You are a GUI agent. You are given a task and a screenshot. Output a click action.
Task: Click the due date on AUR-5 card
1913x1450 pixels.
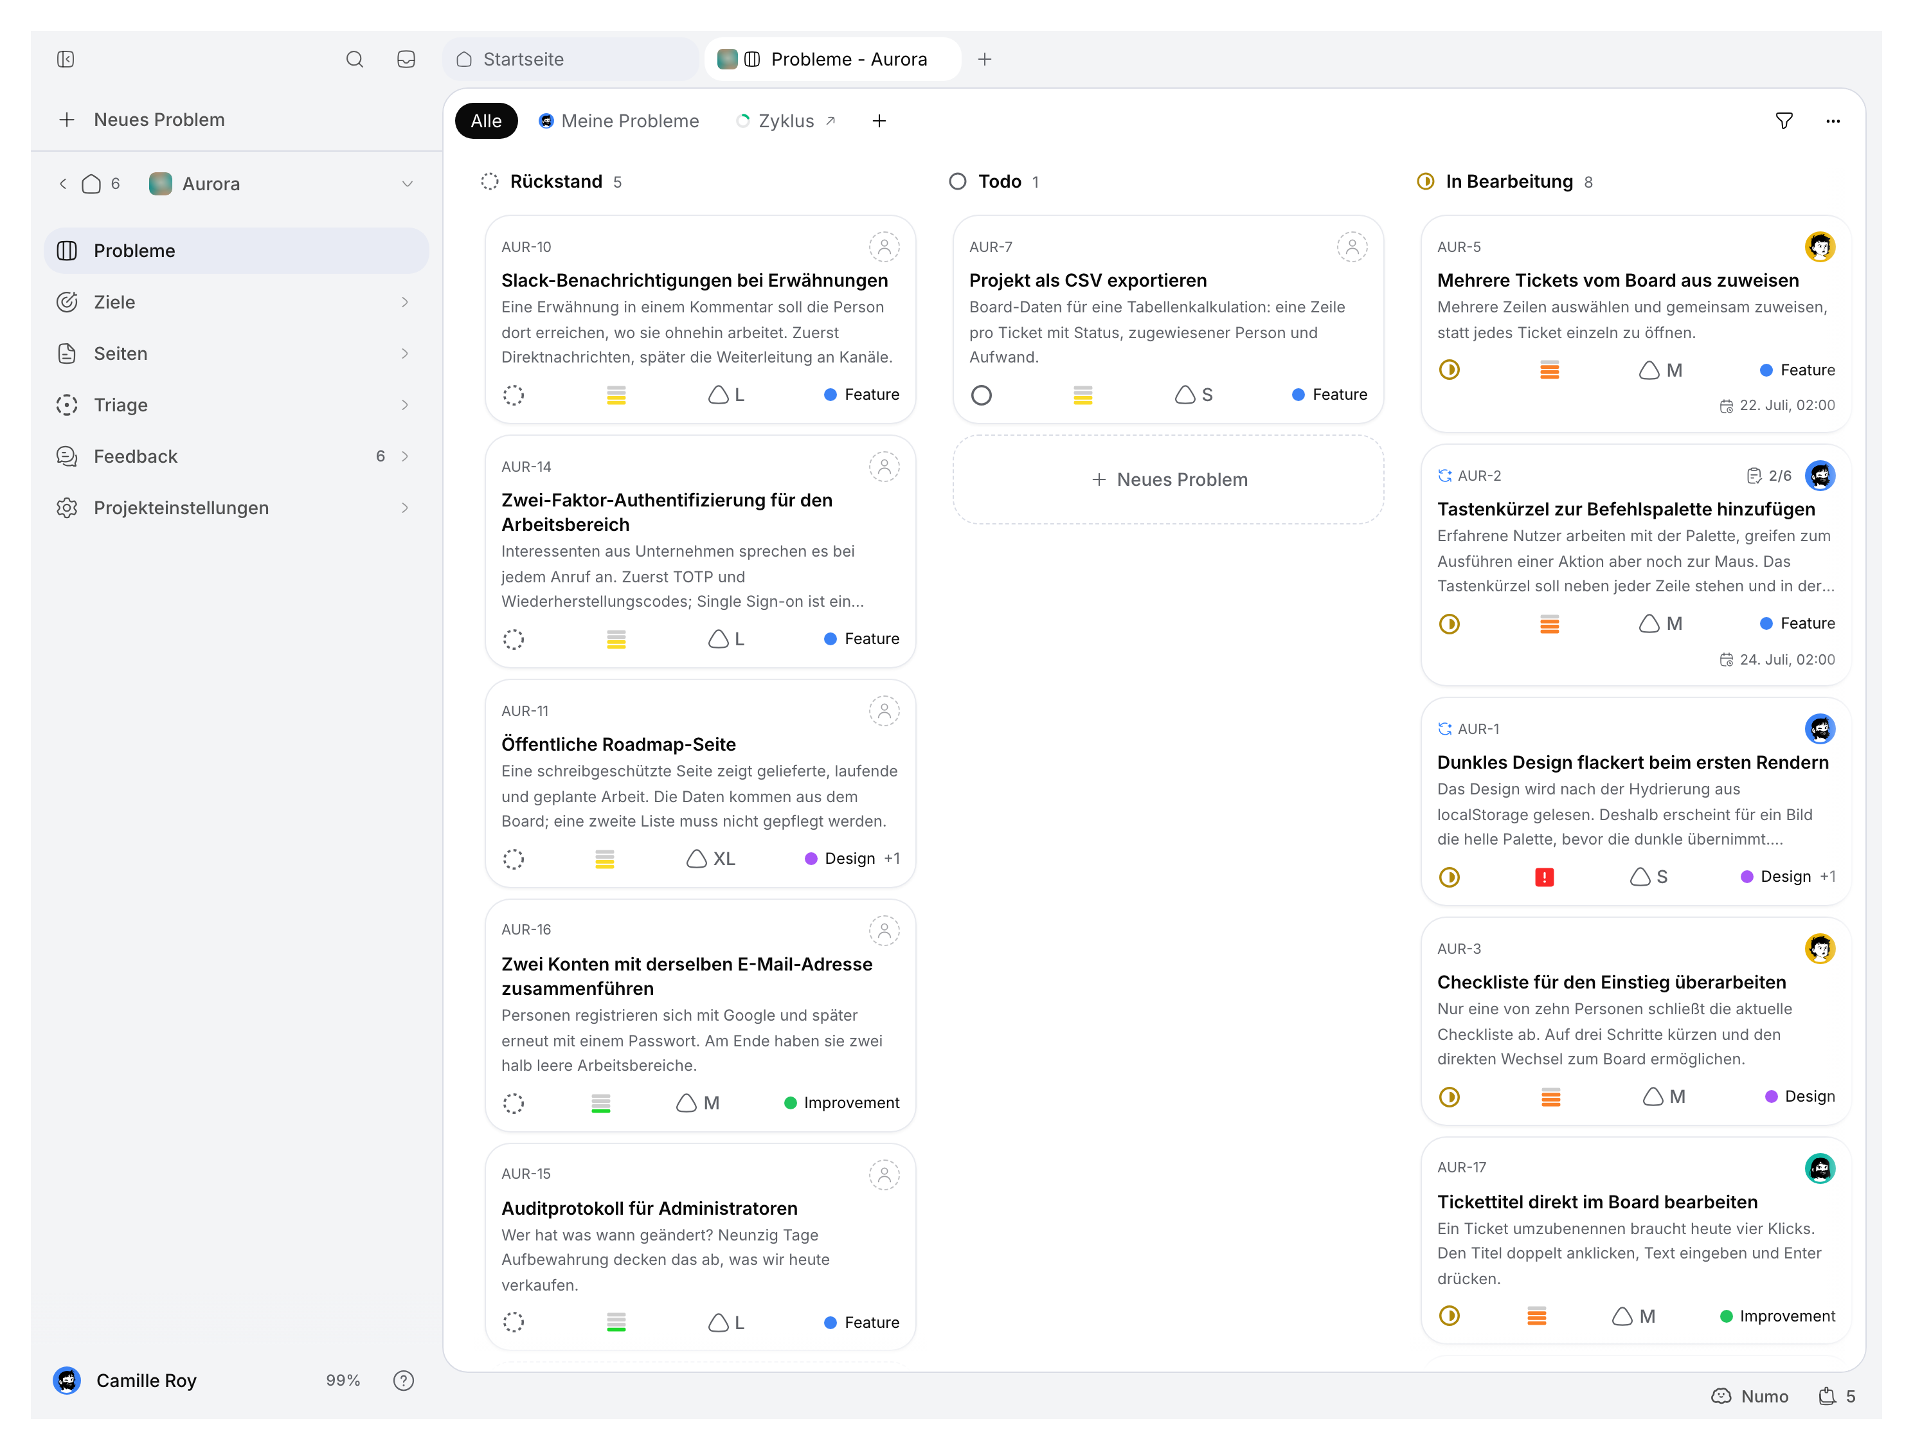[1776, 406]
